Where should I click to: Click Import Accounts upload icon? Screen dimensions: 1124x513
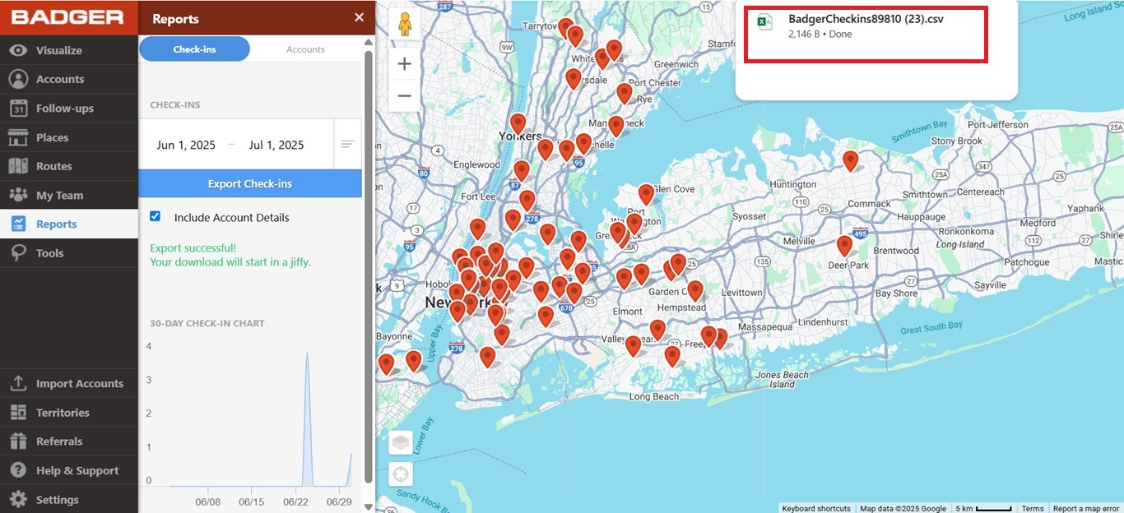pyautogui.click(x=18, y=383)
